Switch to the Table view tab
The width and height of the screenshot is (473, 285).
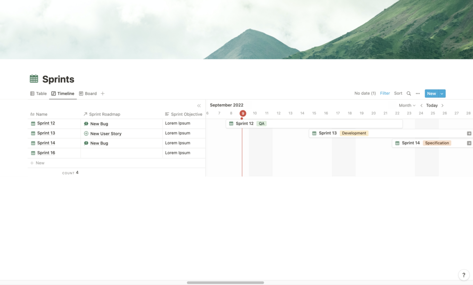[x=38, y=93]
